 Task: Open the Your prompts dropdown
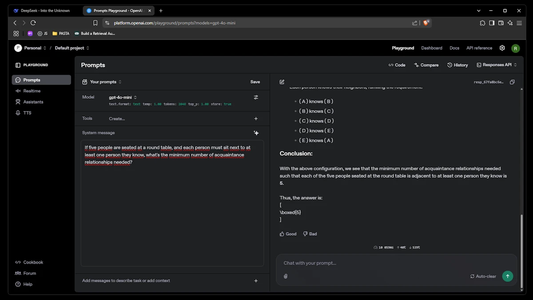[103, 82]
